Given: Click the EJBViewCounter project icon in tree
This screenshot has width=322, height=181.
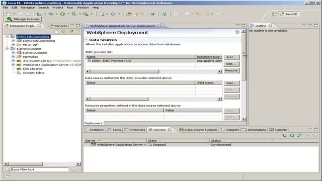Looking at the screenshot, I should pyautogui.click(x=13, y=49).
